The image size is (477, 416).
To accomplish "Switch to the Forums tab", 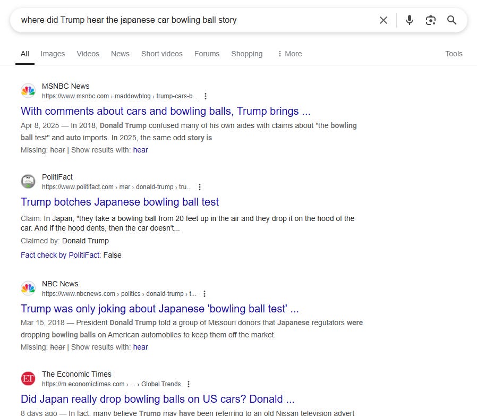I will [207, 54].
